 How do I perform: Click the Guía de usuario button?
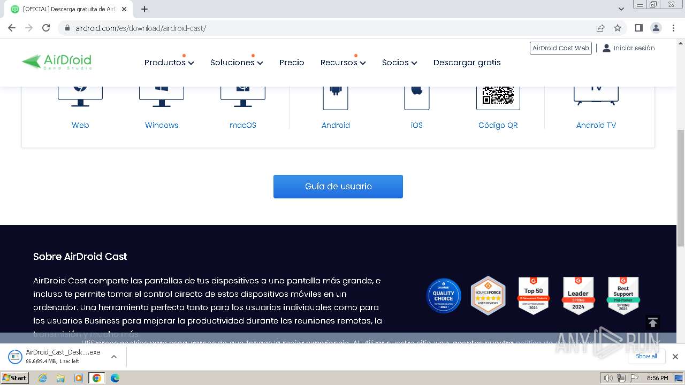pyautogui.click(x=338, y=187)
